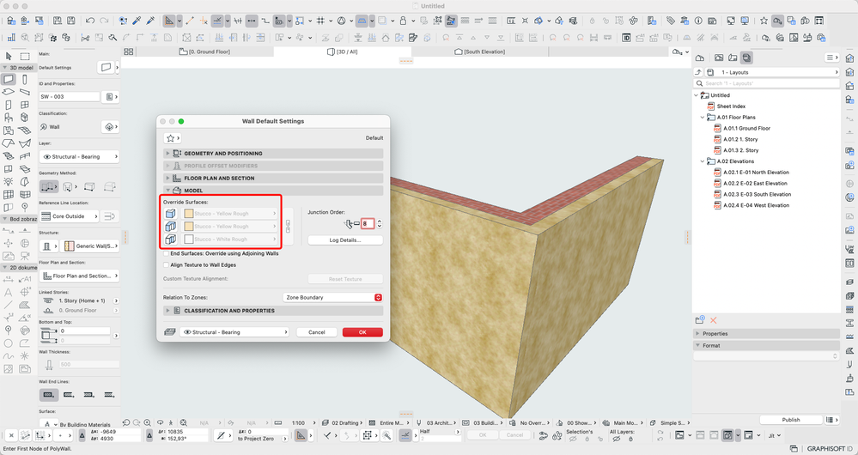Image resolution: width=858 pixels, height=455 pixels.
Task: Enable Align Texture to Wall Edges checkbox
Action: (x=167, y=265)
